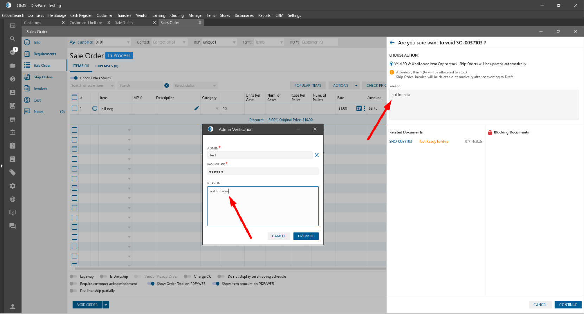The height and width of the screenshot is (314, 584).
Task: Open the monitor presentation icon in the sidebar
Action: [13, 212]
